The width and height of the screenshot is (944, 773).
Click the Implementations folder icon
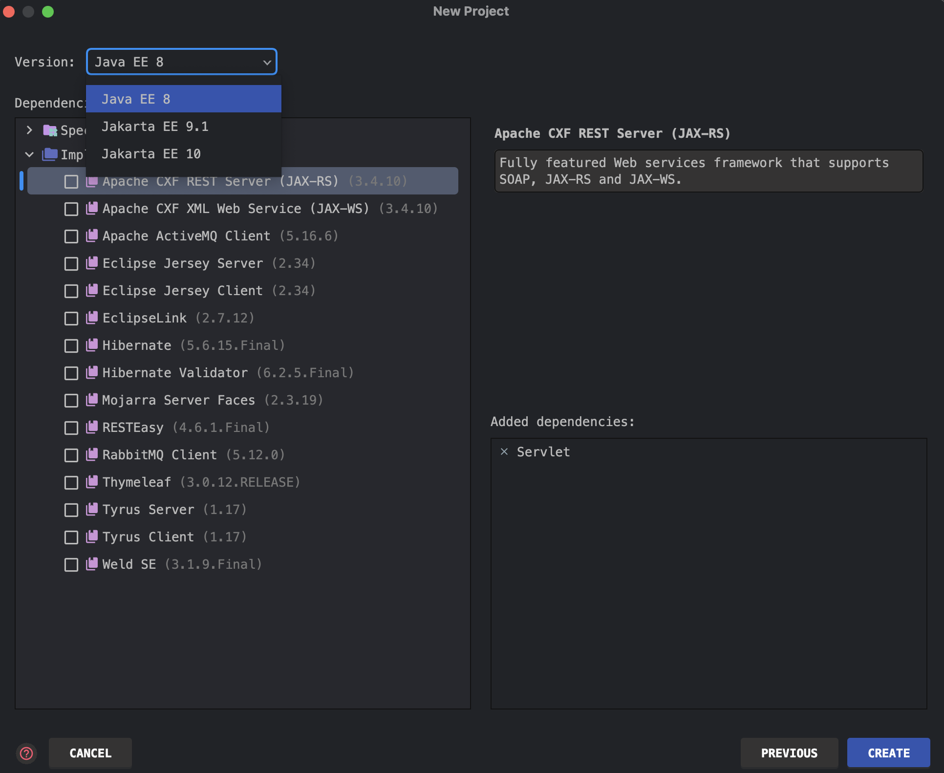[50, 154]
